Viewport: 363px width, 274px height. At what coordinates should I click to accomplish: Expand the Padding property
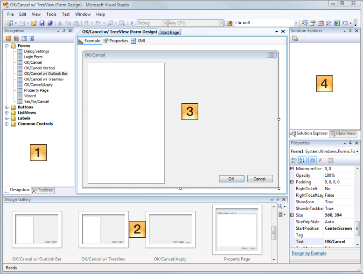292,182
